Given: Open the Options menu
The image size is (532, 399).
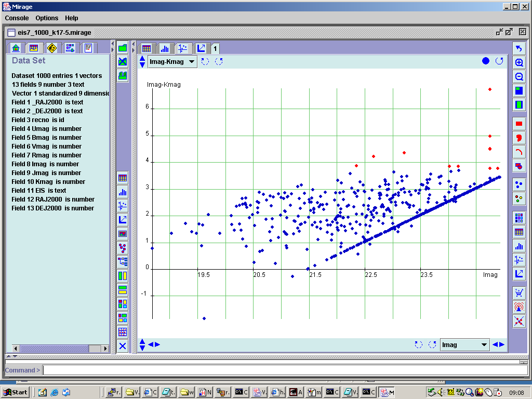Looking at the screenshot, I should [47, 18].
